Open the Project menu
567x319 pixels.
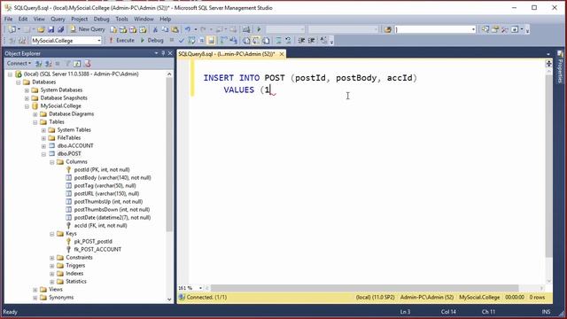point(79,19)
